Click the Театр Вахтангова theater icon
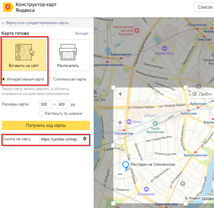Viewport: 214px width, 208px height. click(x=155, y=123)
